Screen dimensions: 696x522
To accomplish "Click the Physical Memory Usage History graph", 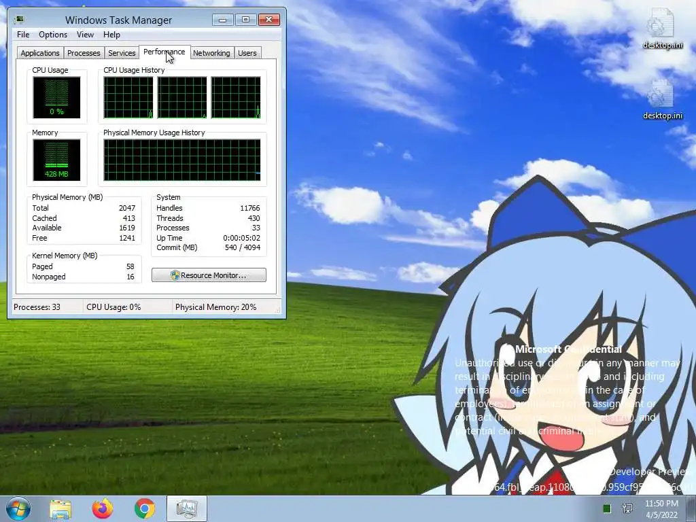I will pos(182,160).
